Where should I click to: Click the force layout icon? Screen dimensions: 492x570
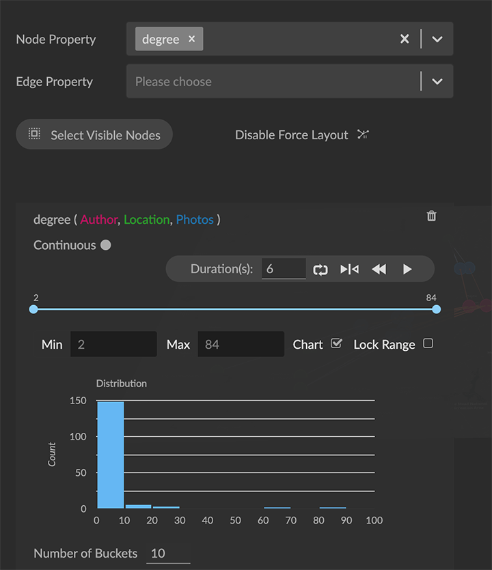pyautogui.click(x=363, y=134)
